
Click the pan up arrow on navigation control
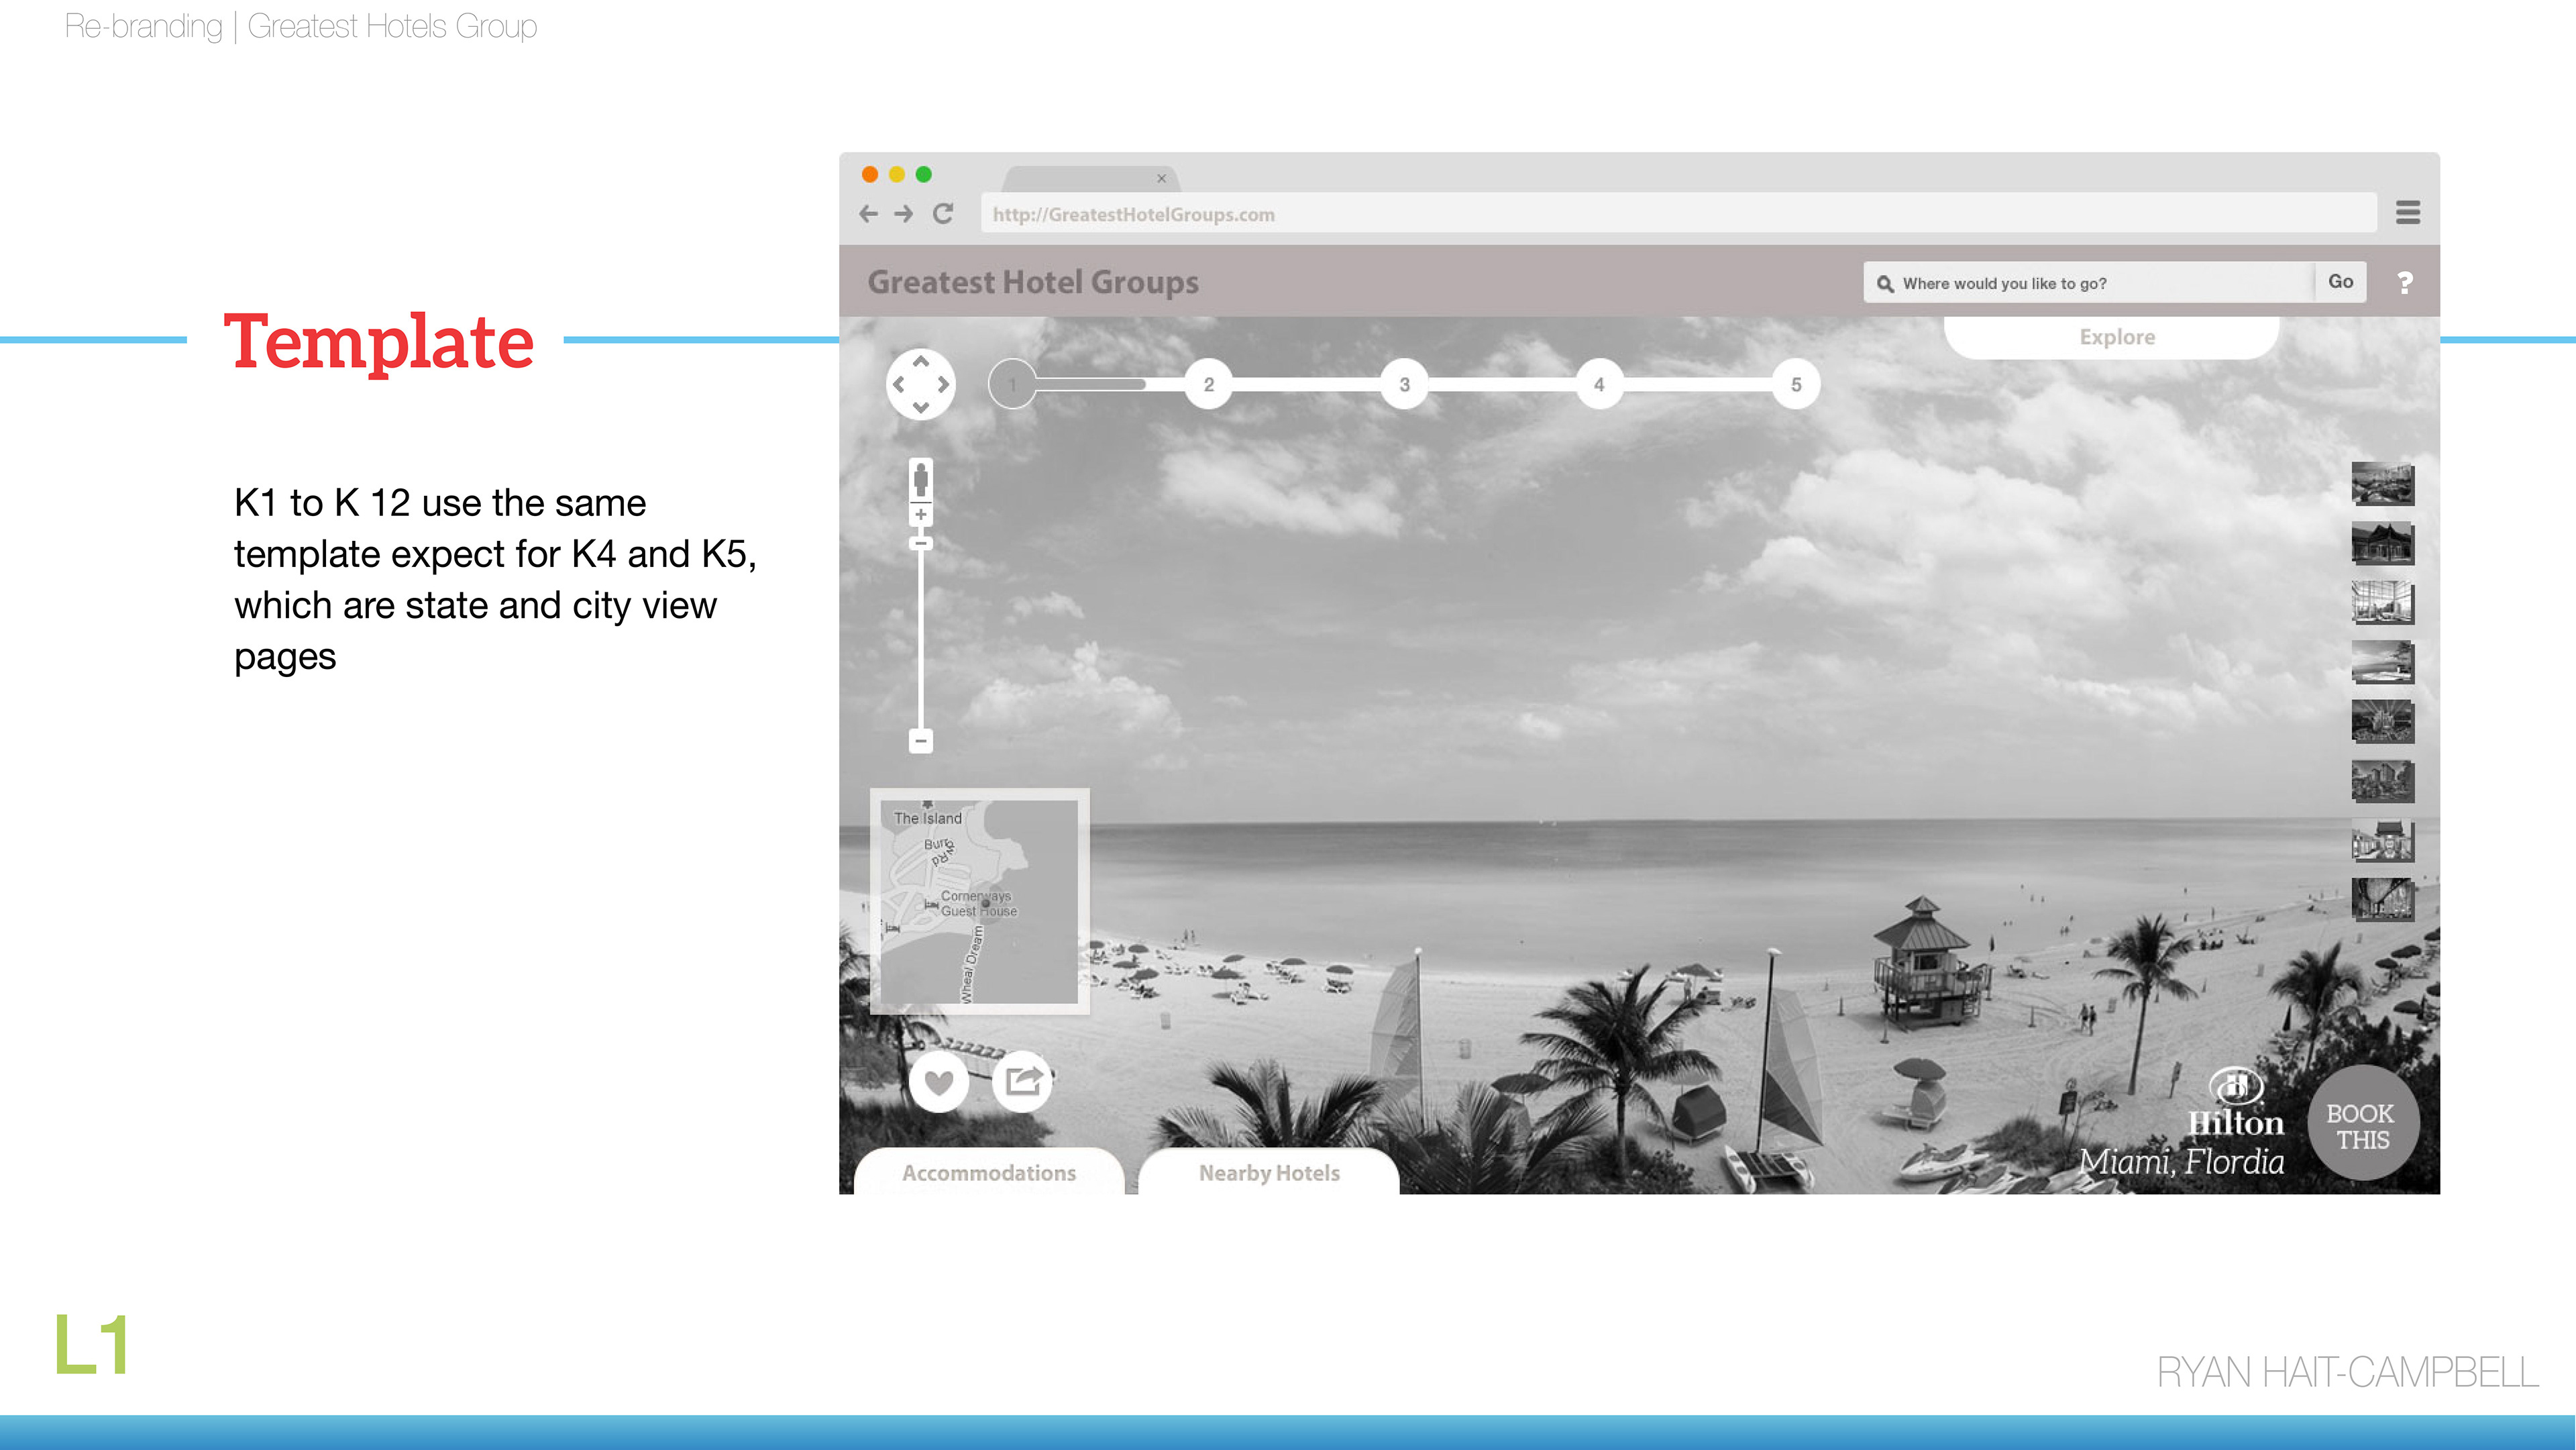pyautogui.click(x=921, y=362)
